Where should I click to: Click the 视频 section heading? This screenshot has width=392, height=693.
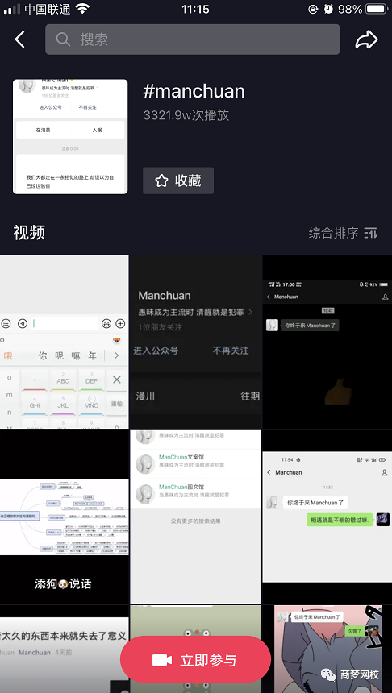click(29, 232)
